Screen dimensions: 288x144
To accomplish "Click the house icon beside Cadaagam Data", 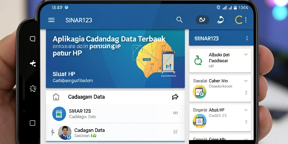I will [56, 97].
